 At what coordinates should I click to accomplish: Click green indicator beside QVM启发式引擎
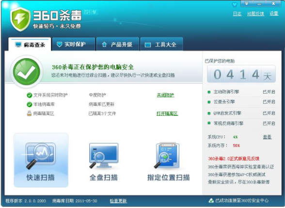(x=209, y=113)
